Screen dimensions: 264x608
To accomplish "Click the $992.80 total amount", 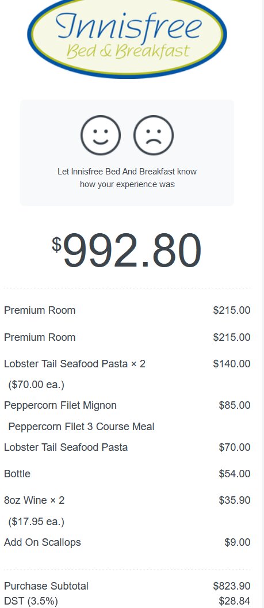I will tap(127, 250).
